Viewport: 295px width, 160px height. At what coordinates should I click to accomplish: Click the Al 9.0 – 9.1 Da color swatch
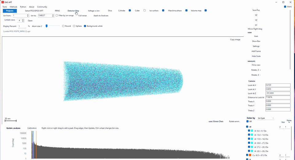point(252,131)
